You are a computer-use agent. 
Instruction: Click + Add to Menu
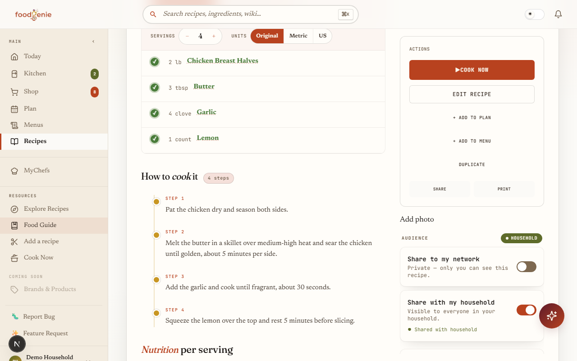pos(472,141)
